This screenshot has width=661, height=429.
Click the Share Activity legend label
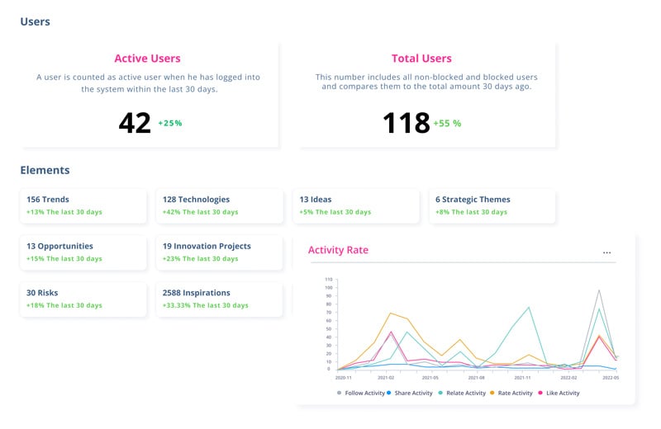(414, 393)
